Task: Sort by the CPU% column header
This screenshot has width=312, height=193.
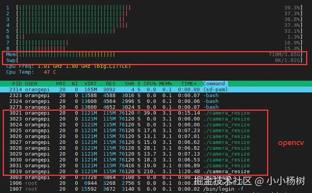Action: point(150,84)
